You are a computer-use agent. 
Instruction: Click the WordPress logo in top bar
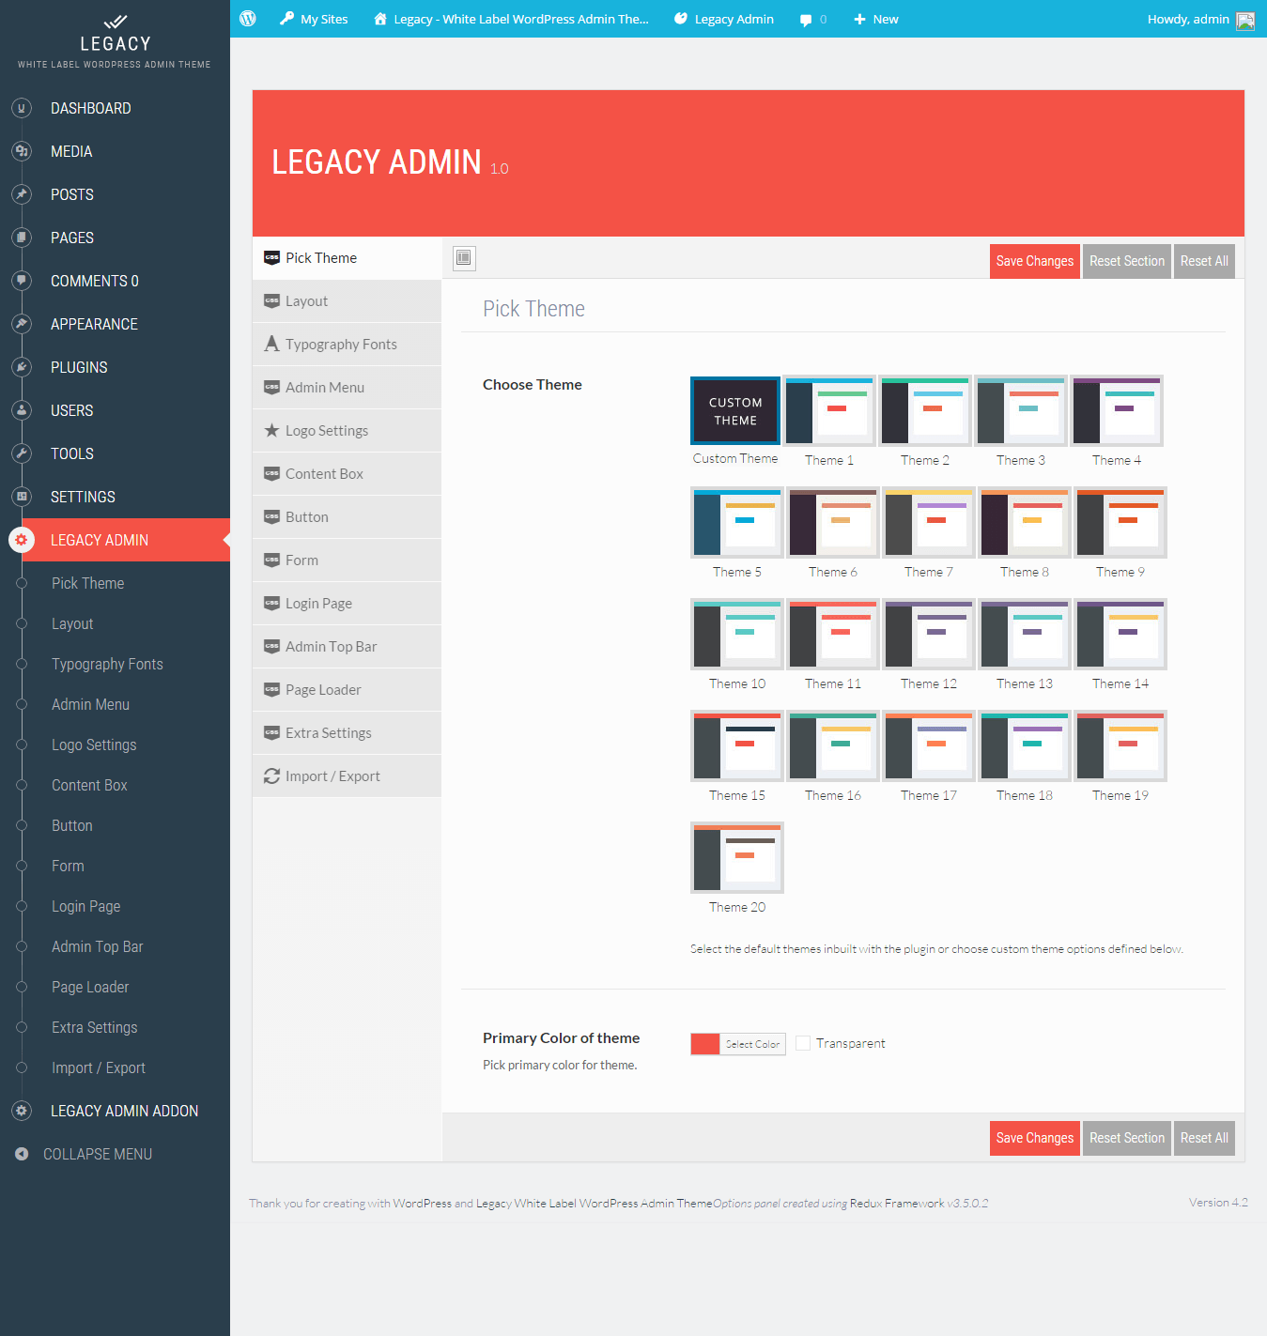[x=248, y=19]
